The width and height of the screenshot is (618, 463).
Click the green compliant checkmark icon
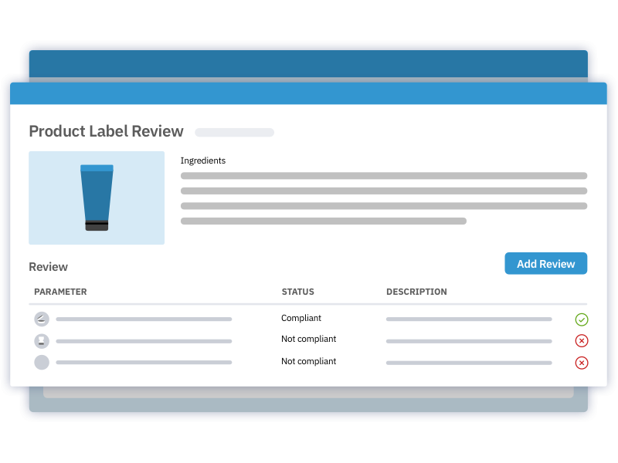[582, 319]
